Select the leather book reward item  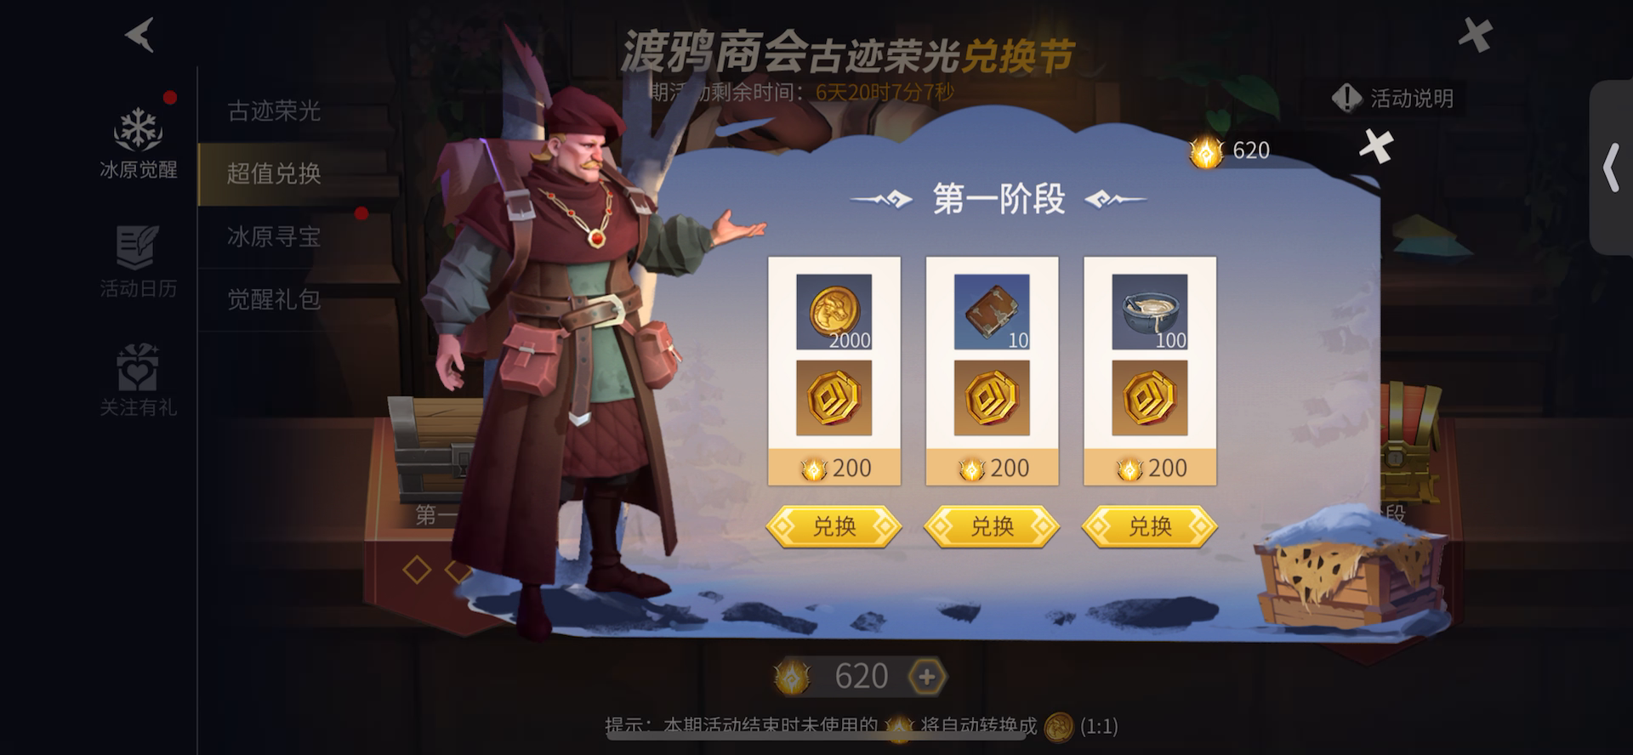pyautogui.click(x=992, y=311)
